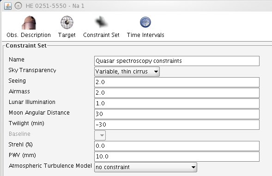Click the Sky Transparency label
The height and width of the screenshot is (176, 272).
click(x=32, y=70)
